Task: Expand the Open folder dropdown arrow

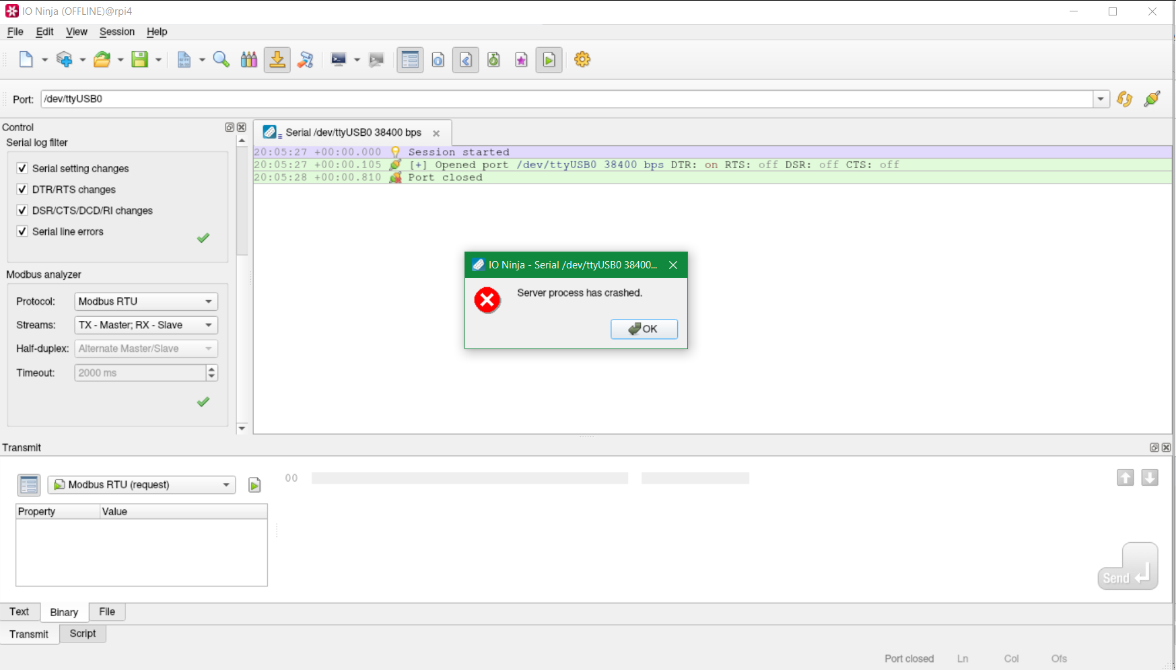Action: (120, 60)
